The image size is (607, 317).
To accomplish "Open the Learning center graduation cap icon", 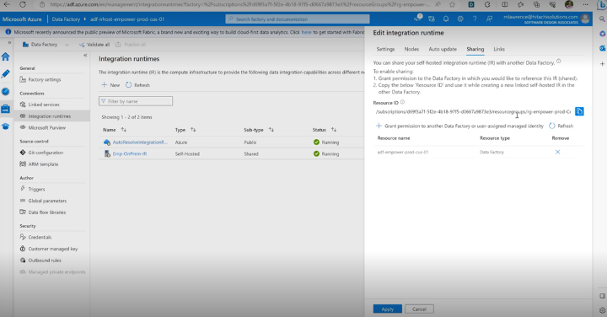I will pos(5,126).
